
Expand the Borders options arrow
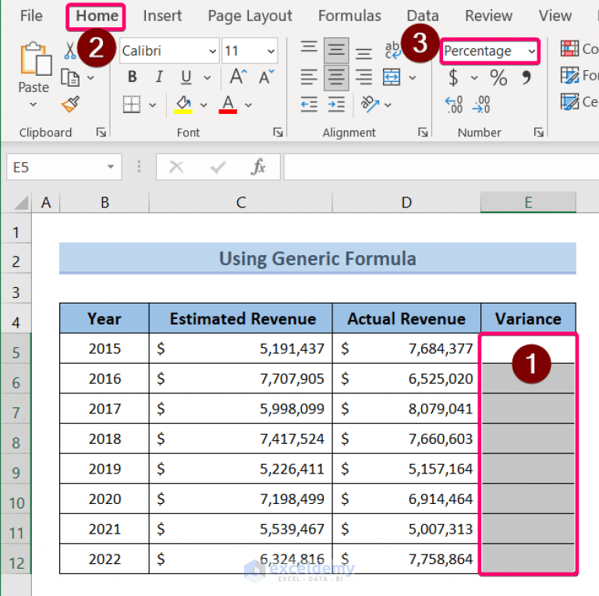click(x=152, y=105)
